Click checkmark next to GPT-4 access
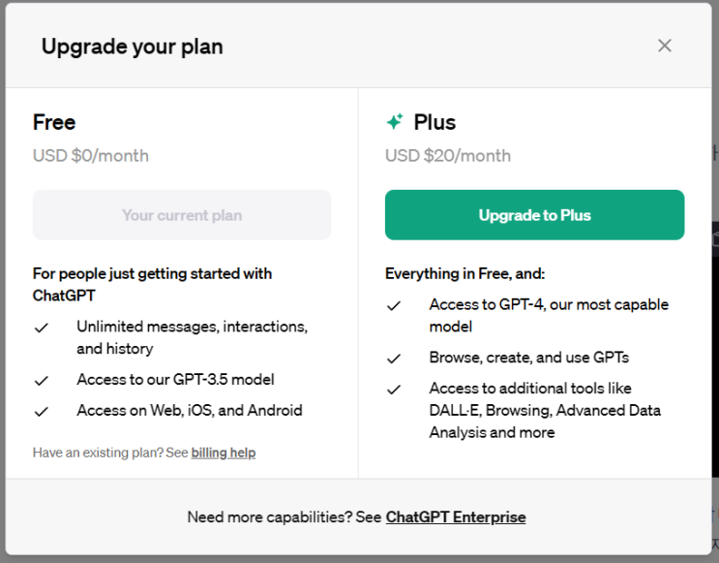This screenshot has height=563, width=719. (394, 306)
